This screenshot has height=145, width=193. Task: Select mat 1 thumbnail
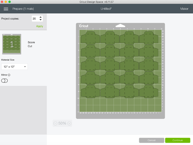[12, 44]
